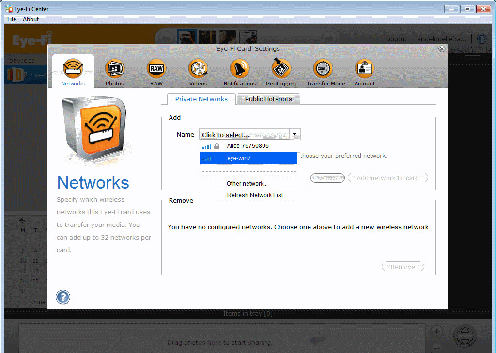Screen dimensions: 496x353
Task: Click the Eye-Fi logo in the header
Action: pos(32,40)
